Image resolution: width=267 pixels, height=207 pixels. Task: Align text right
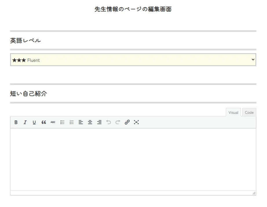pyautogui.click(x=99, y=122)
